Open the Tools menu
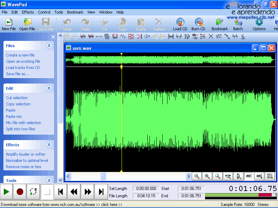 pos(59,12)
